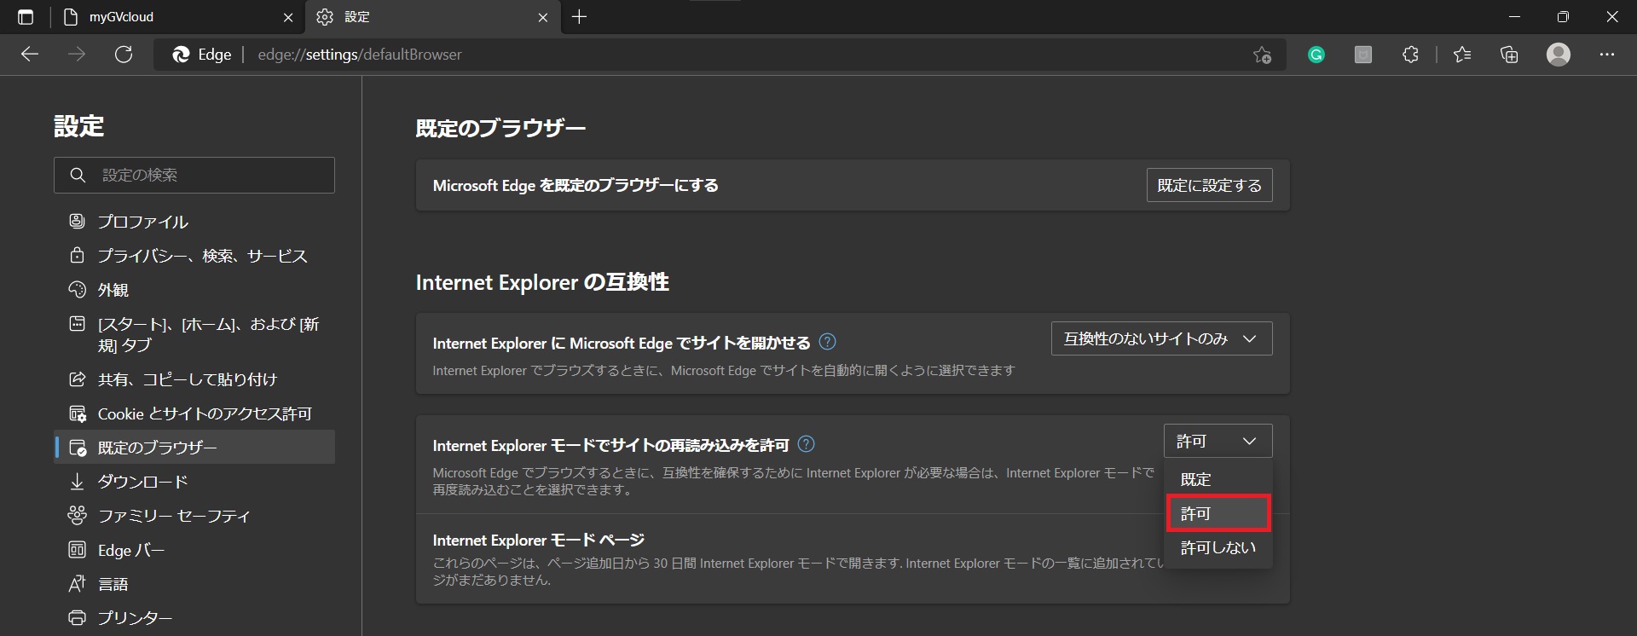The image size is (1637, 636).
Task: Close the 設定 tab
Action: tap(543, 17)
